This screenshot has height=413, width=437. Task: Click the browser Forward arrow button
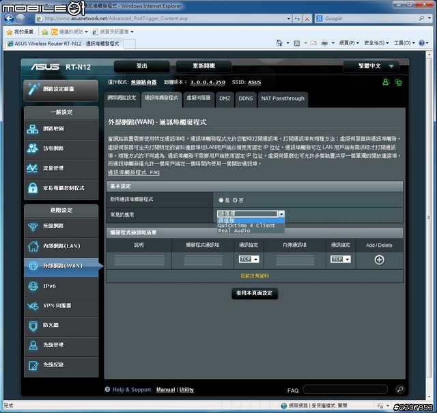click(x=20, y=18)
